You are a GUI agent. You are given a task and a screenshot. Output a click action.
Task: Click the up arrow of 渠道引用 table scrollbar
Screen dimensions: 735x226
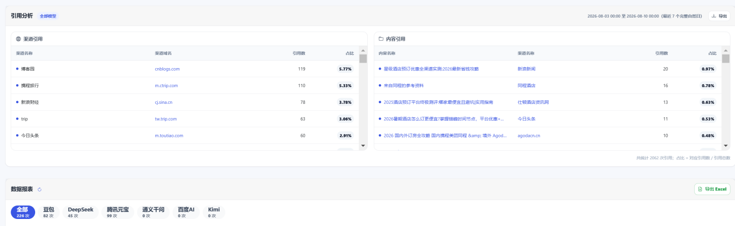pos(363,50)
